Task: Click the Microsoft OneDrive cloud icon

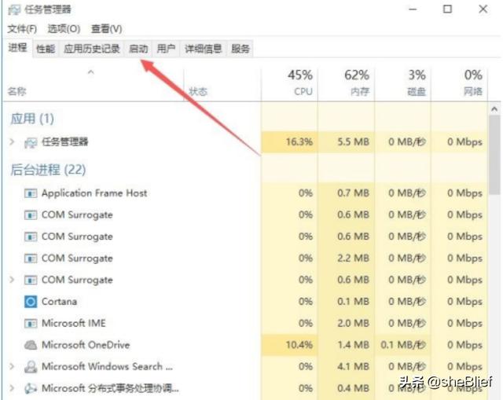Action: pyautogui.click(x=31, y=345)
